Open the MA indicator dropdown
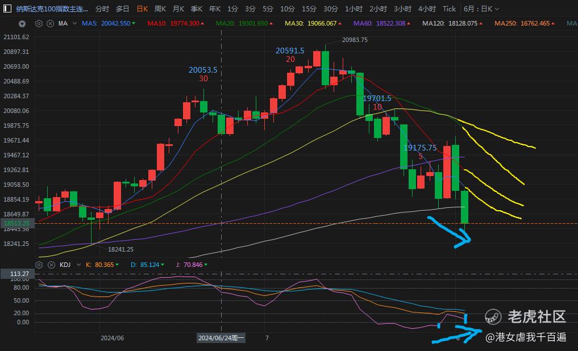578x351 pixels. tap(74, 23)
